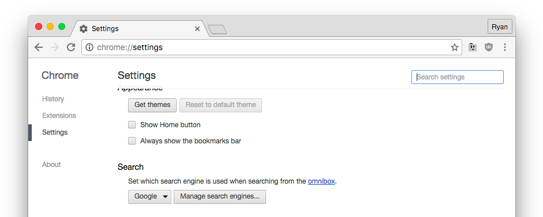Reload the settings page
This screenshot has height=217, width=543.
71,47
